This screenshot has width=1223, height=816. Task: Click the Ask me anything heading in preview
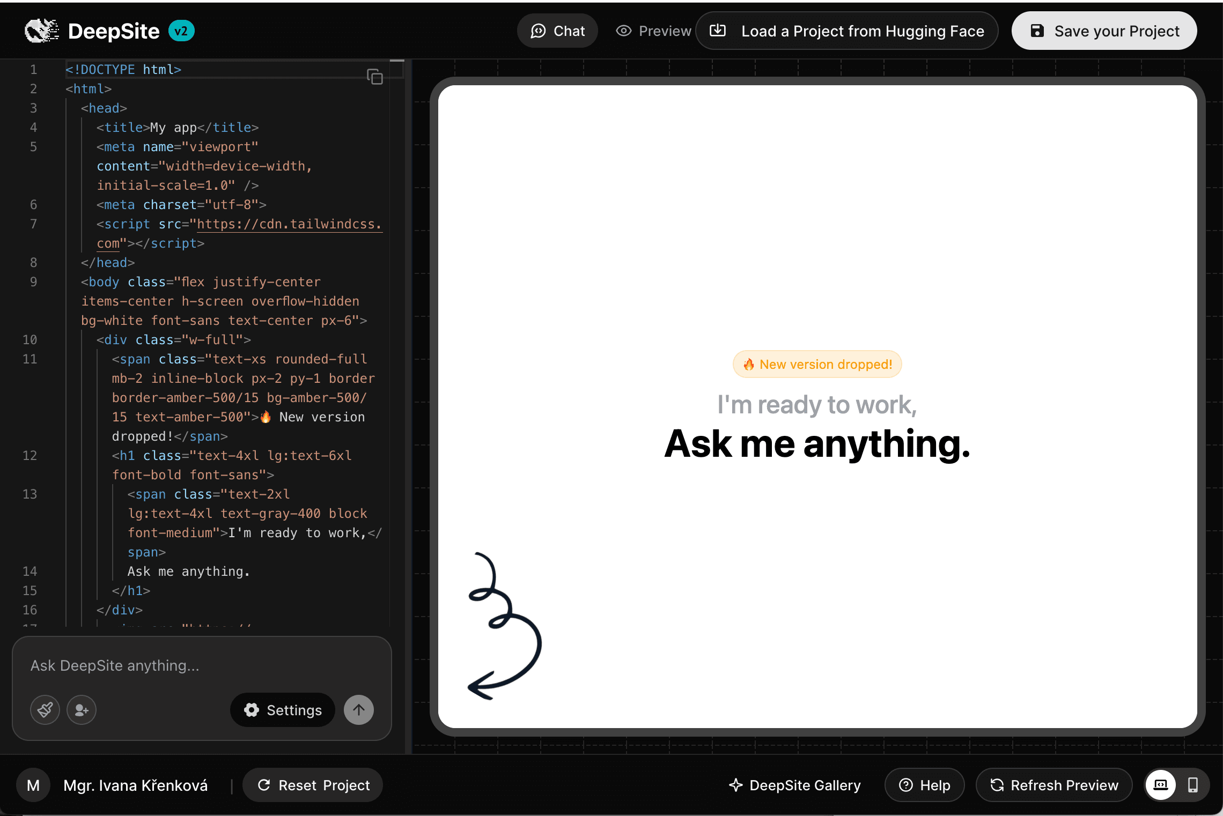click(x=817, y=444)
